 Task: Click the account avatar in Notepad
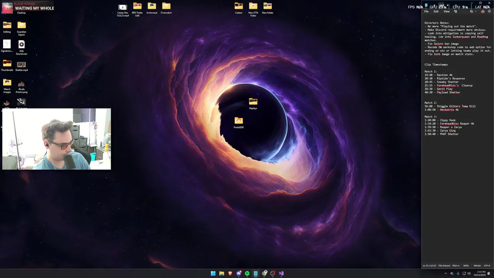(x=483, y=11)
